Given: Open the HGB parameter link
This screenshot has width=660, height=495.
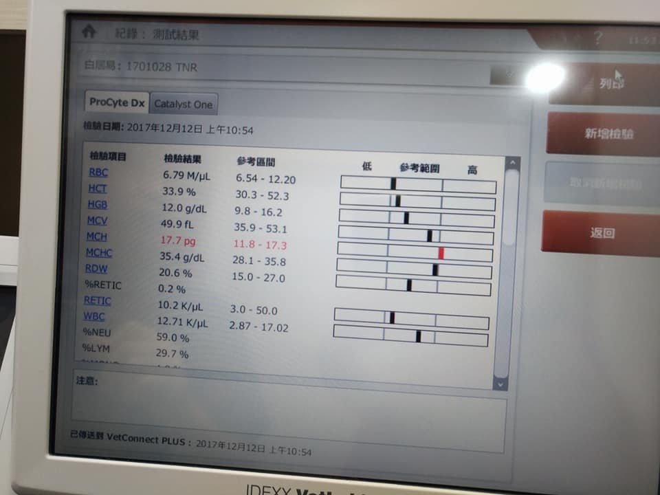Looking at the screenshot, I should [97, 204].
